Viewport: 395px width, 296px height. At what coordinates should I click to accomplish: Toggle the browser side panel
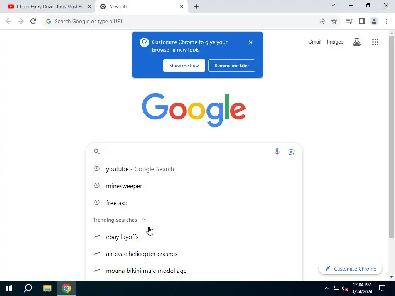pos(362,22)
